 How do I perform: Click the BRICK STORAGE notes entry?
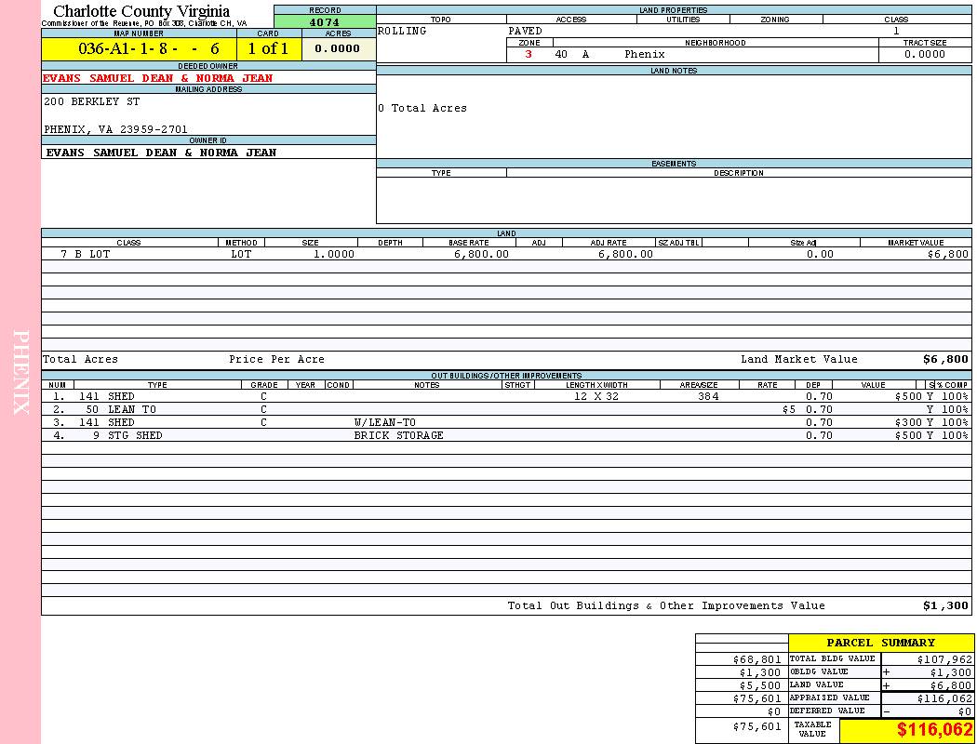(398, 435)
